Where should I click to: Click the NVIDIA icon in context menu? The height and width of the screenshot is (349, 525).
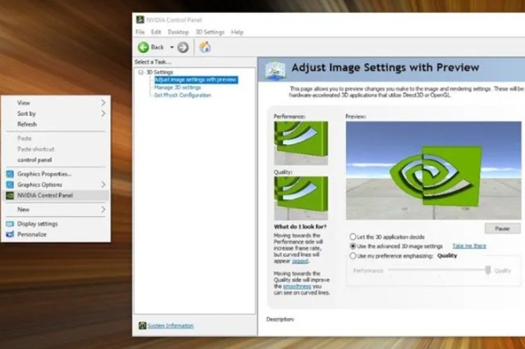10,195
